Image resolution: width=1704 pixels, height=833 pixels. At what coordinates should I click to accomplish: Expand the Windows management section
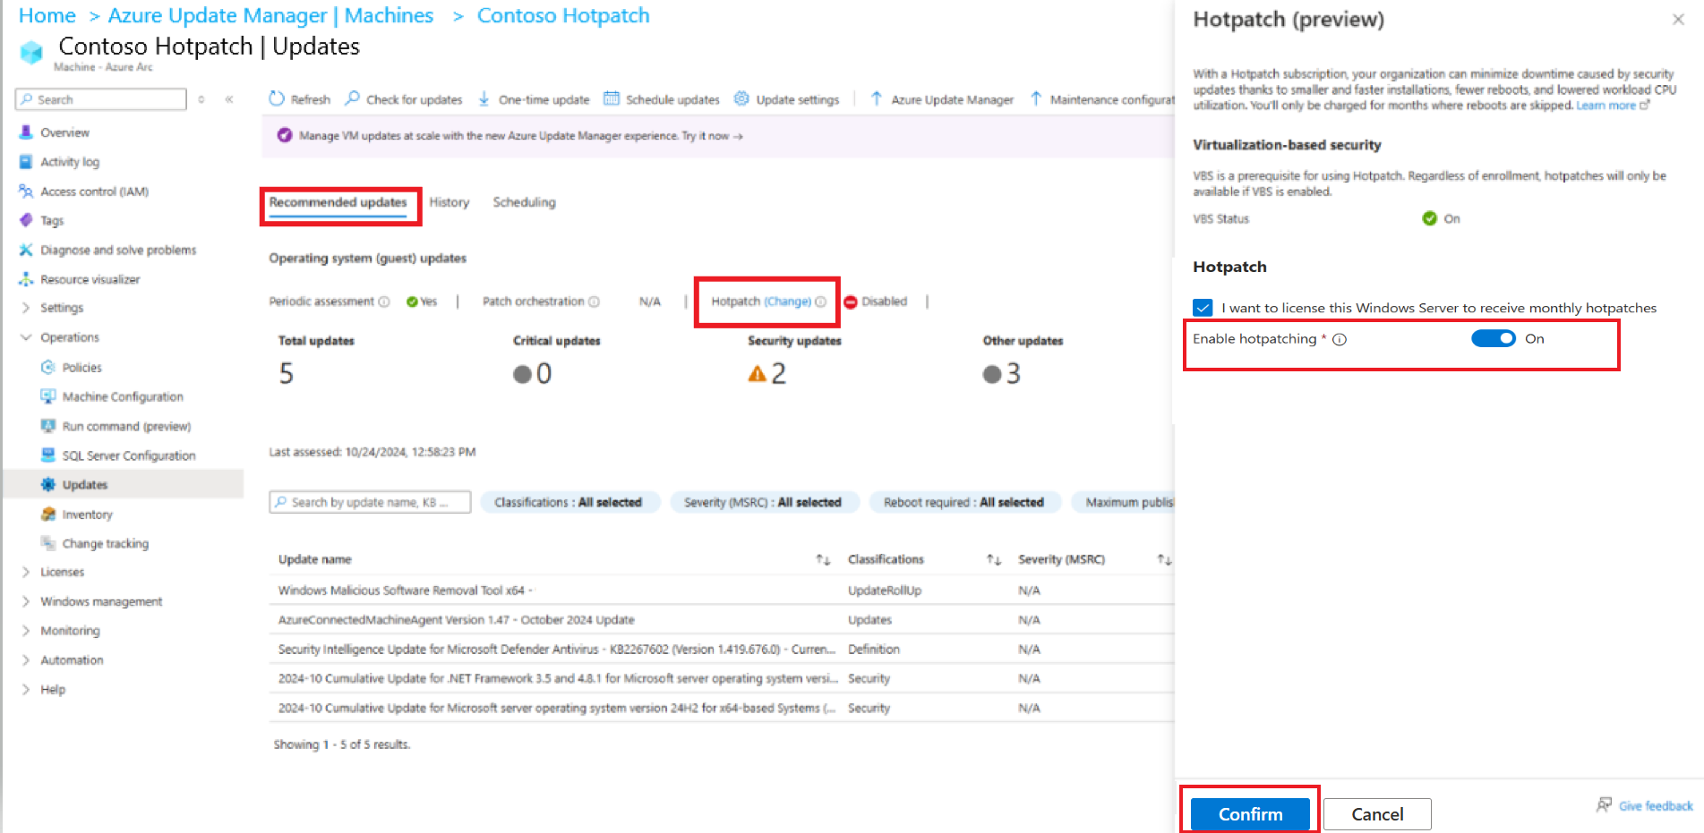click(101, 601)
